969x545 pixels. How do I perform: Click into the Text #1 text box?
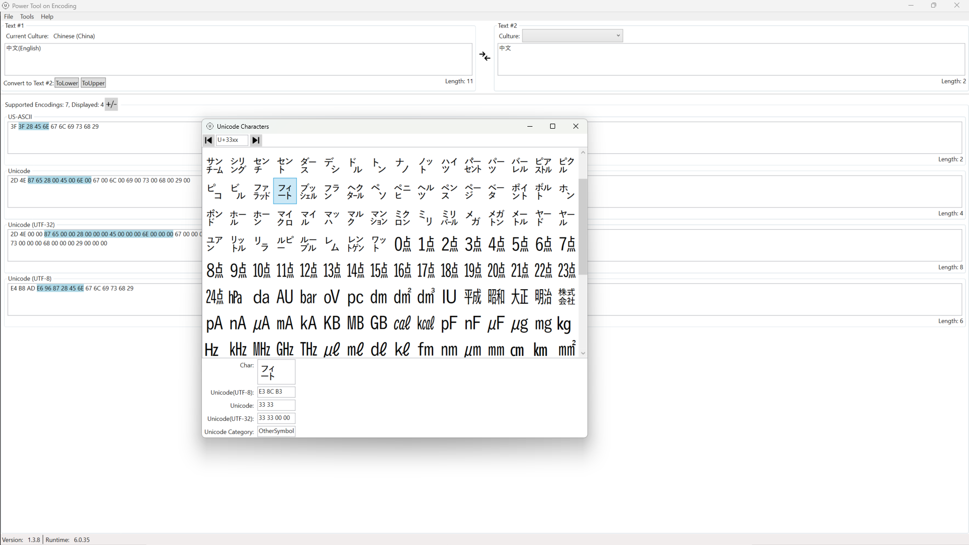coord(237,60)
